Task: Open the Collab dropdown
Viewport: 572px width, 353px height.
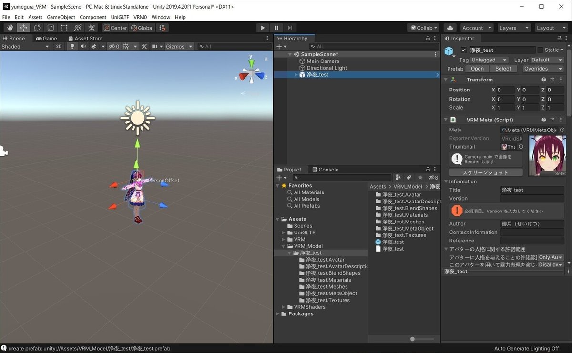Action: coord(423,28)
